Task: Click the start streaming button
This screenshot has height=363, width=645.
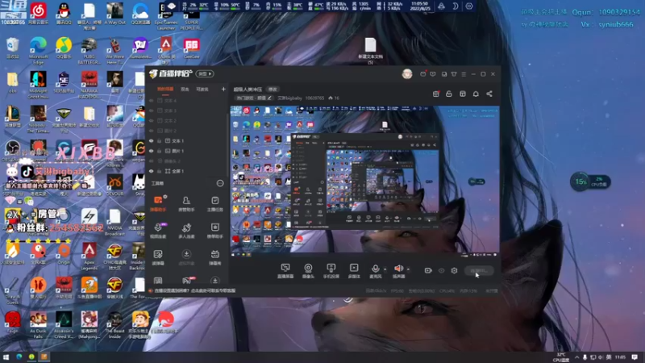Action: [x=479, y=270]
